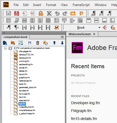Select generated_docs.fm in book tree
This screenshot has height=123, width=117.
click(28, 87)
